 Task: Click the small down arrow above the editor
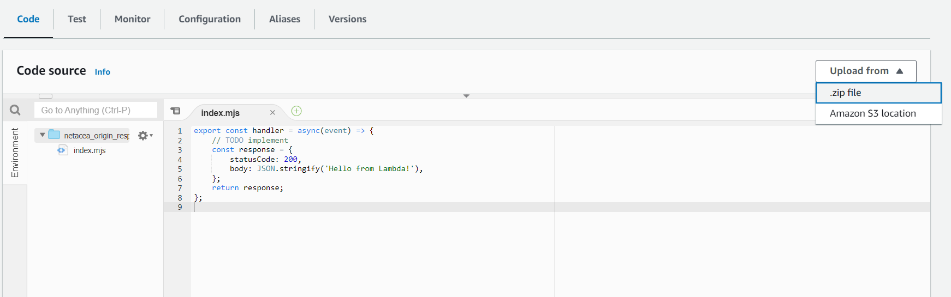tap(466, 96)
